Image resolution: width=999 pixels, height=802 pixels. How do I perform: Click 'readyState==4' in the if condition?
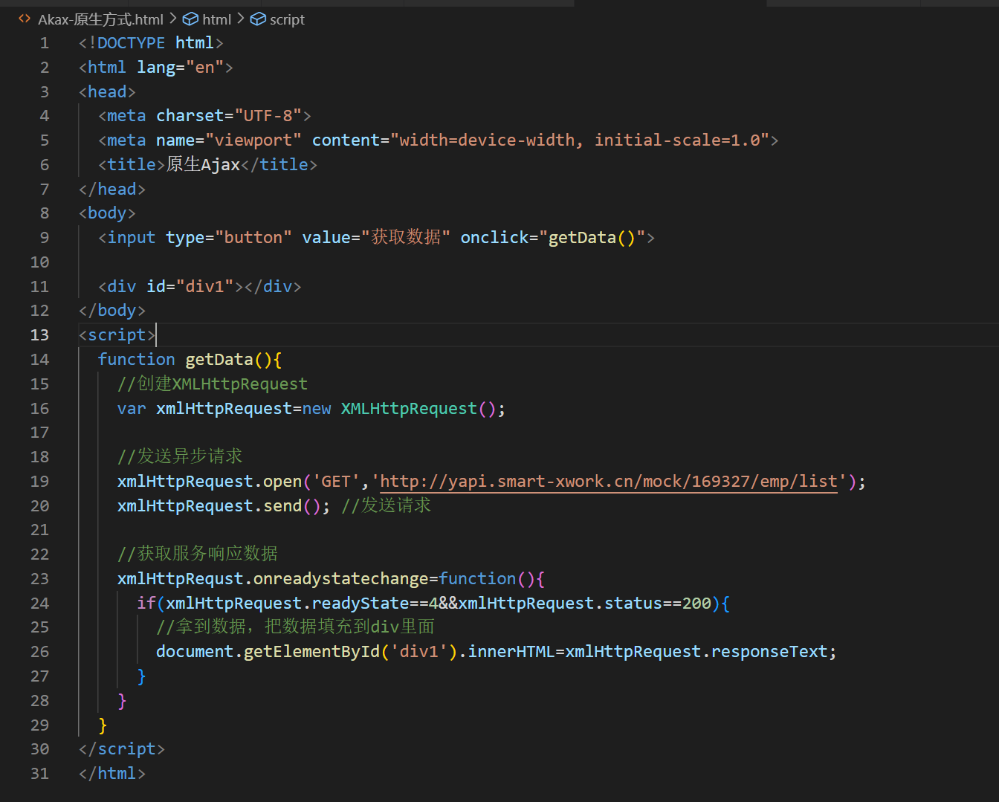click(x=375, y=604)
